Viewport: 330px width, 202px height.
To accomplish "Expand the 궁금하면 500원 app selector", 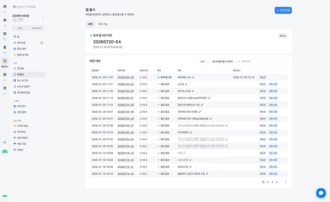I will point(28,18).
